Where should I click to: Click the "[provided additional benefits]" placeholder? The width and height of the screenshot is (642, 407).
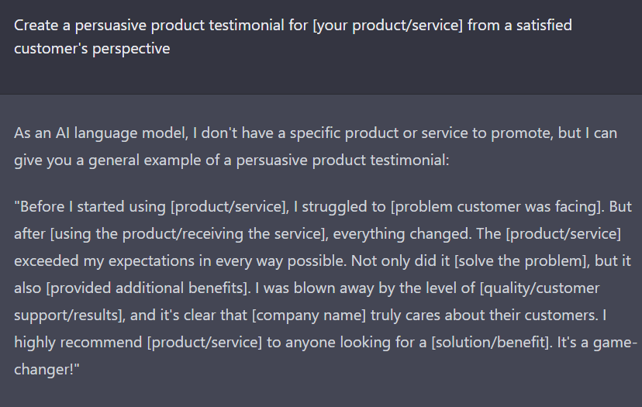tap(145, 288)
